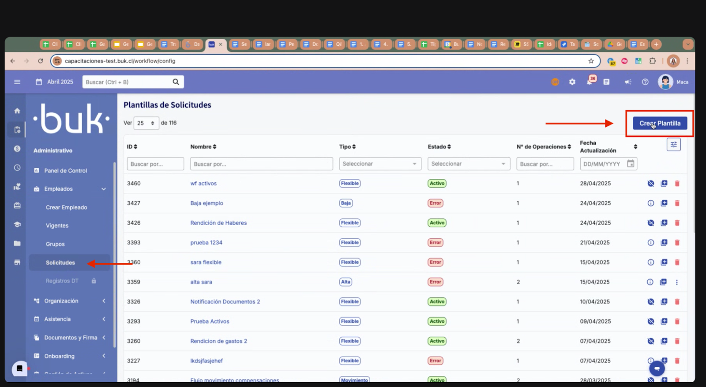The width and height of the screenshot is (706, 387).
Task: Delete the 'wf activos' template row
Action: [x=677, y=184]
